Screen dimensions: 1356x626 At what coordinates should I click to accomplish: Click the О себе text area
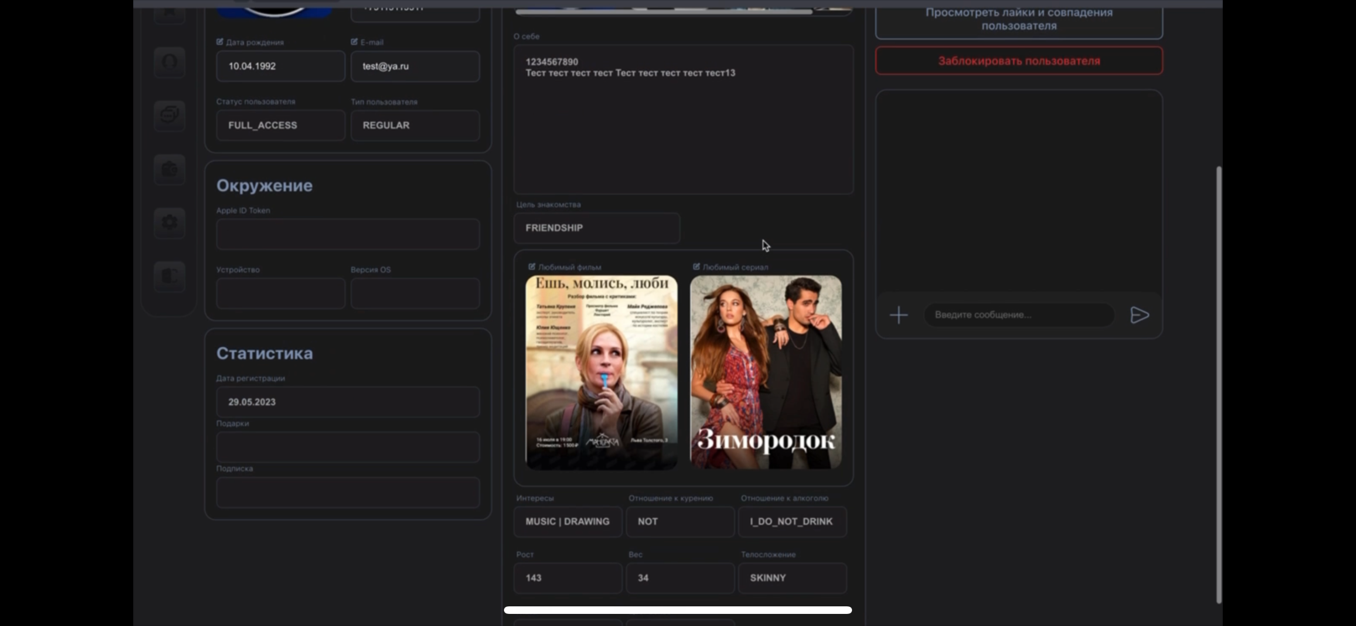(683, 119)
